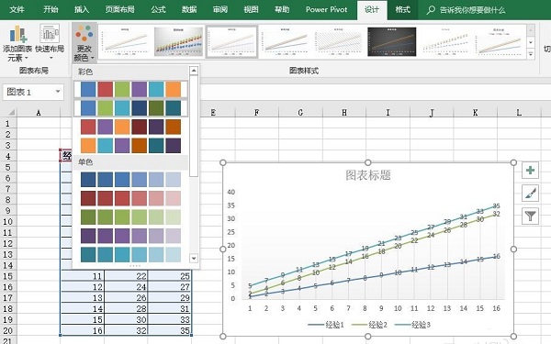
Task: Open the Chart Filters funnel button
Action: [530, 216]
